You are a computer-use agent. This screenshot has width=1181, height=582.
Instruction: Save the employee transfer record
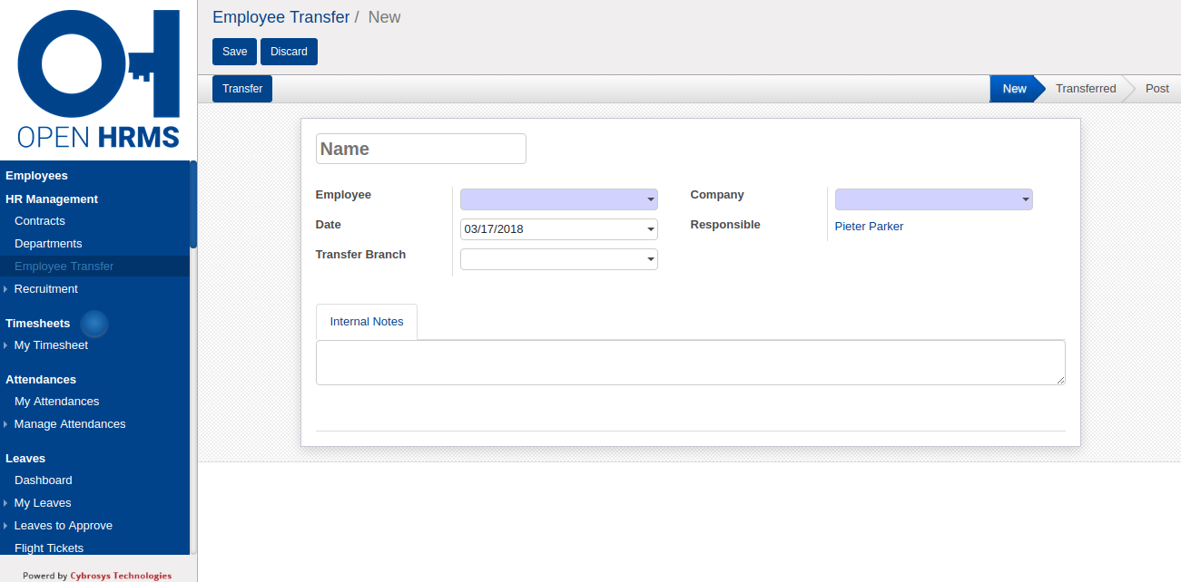coord(234,52)
